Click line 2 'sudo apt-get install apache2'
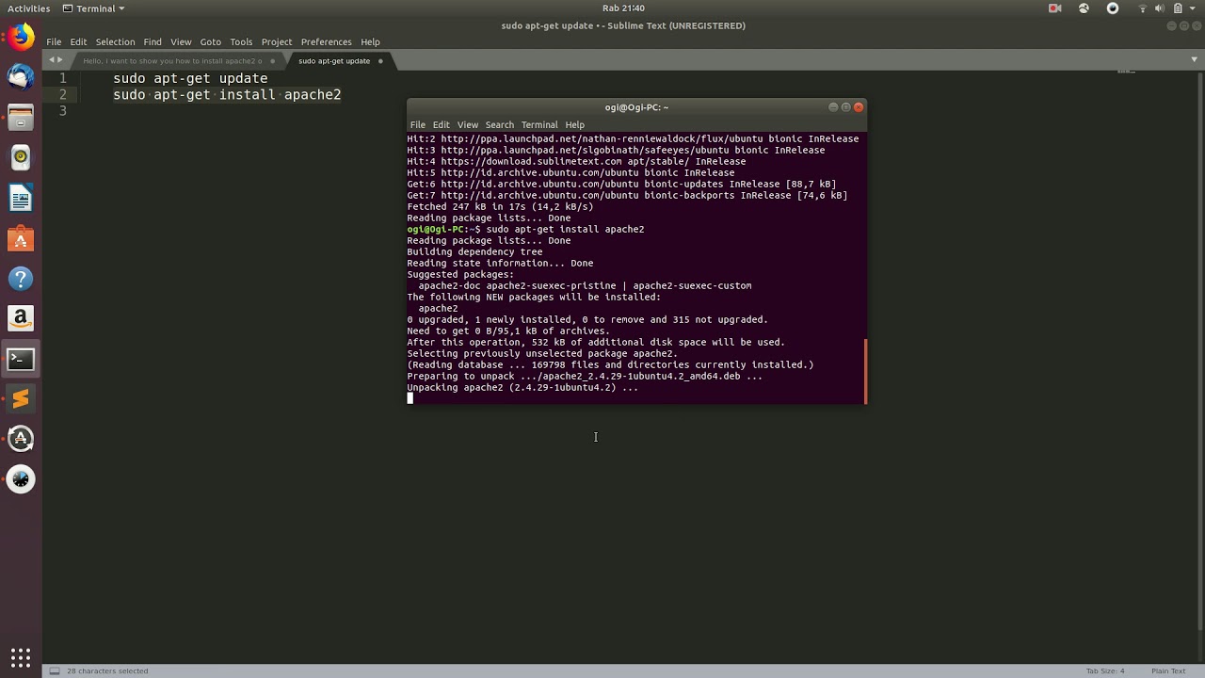The image size is (1205, 678). (x=227, y=94)
